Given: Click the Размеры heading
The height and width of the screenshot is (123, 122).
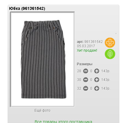Looking at the screenshot, I should pos(85,64).
